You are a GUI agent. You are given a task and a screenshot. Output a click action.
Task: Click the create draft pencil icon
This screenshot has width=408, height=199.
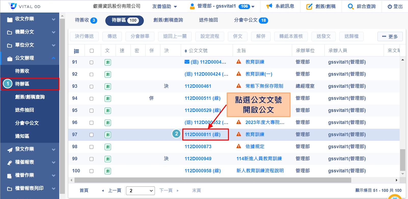(x=309, y=7)
